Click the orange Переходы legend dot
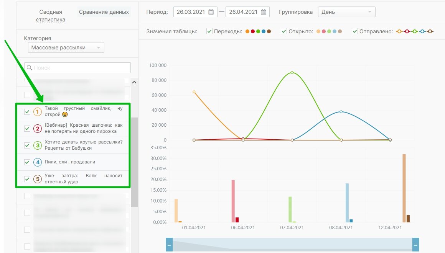The height and width of the screenshot is (253, 445). click(x=247, y=31)
